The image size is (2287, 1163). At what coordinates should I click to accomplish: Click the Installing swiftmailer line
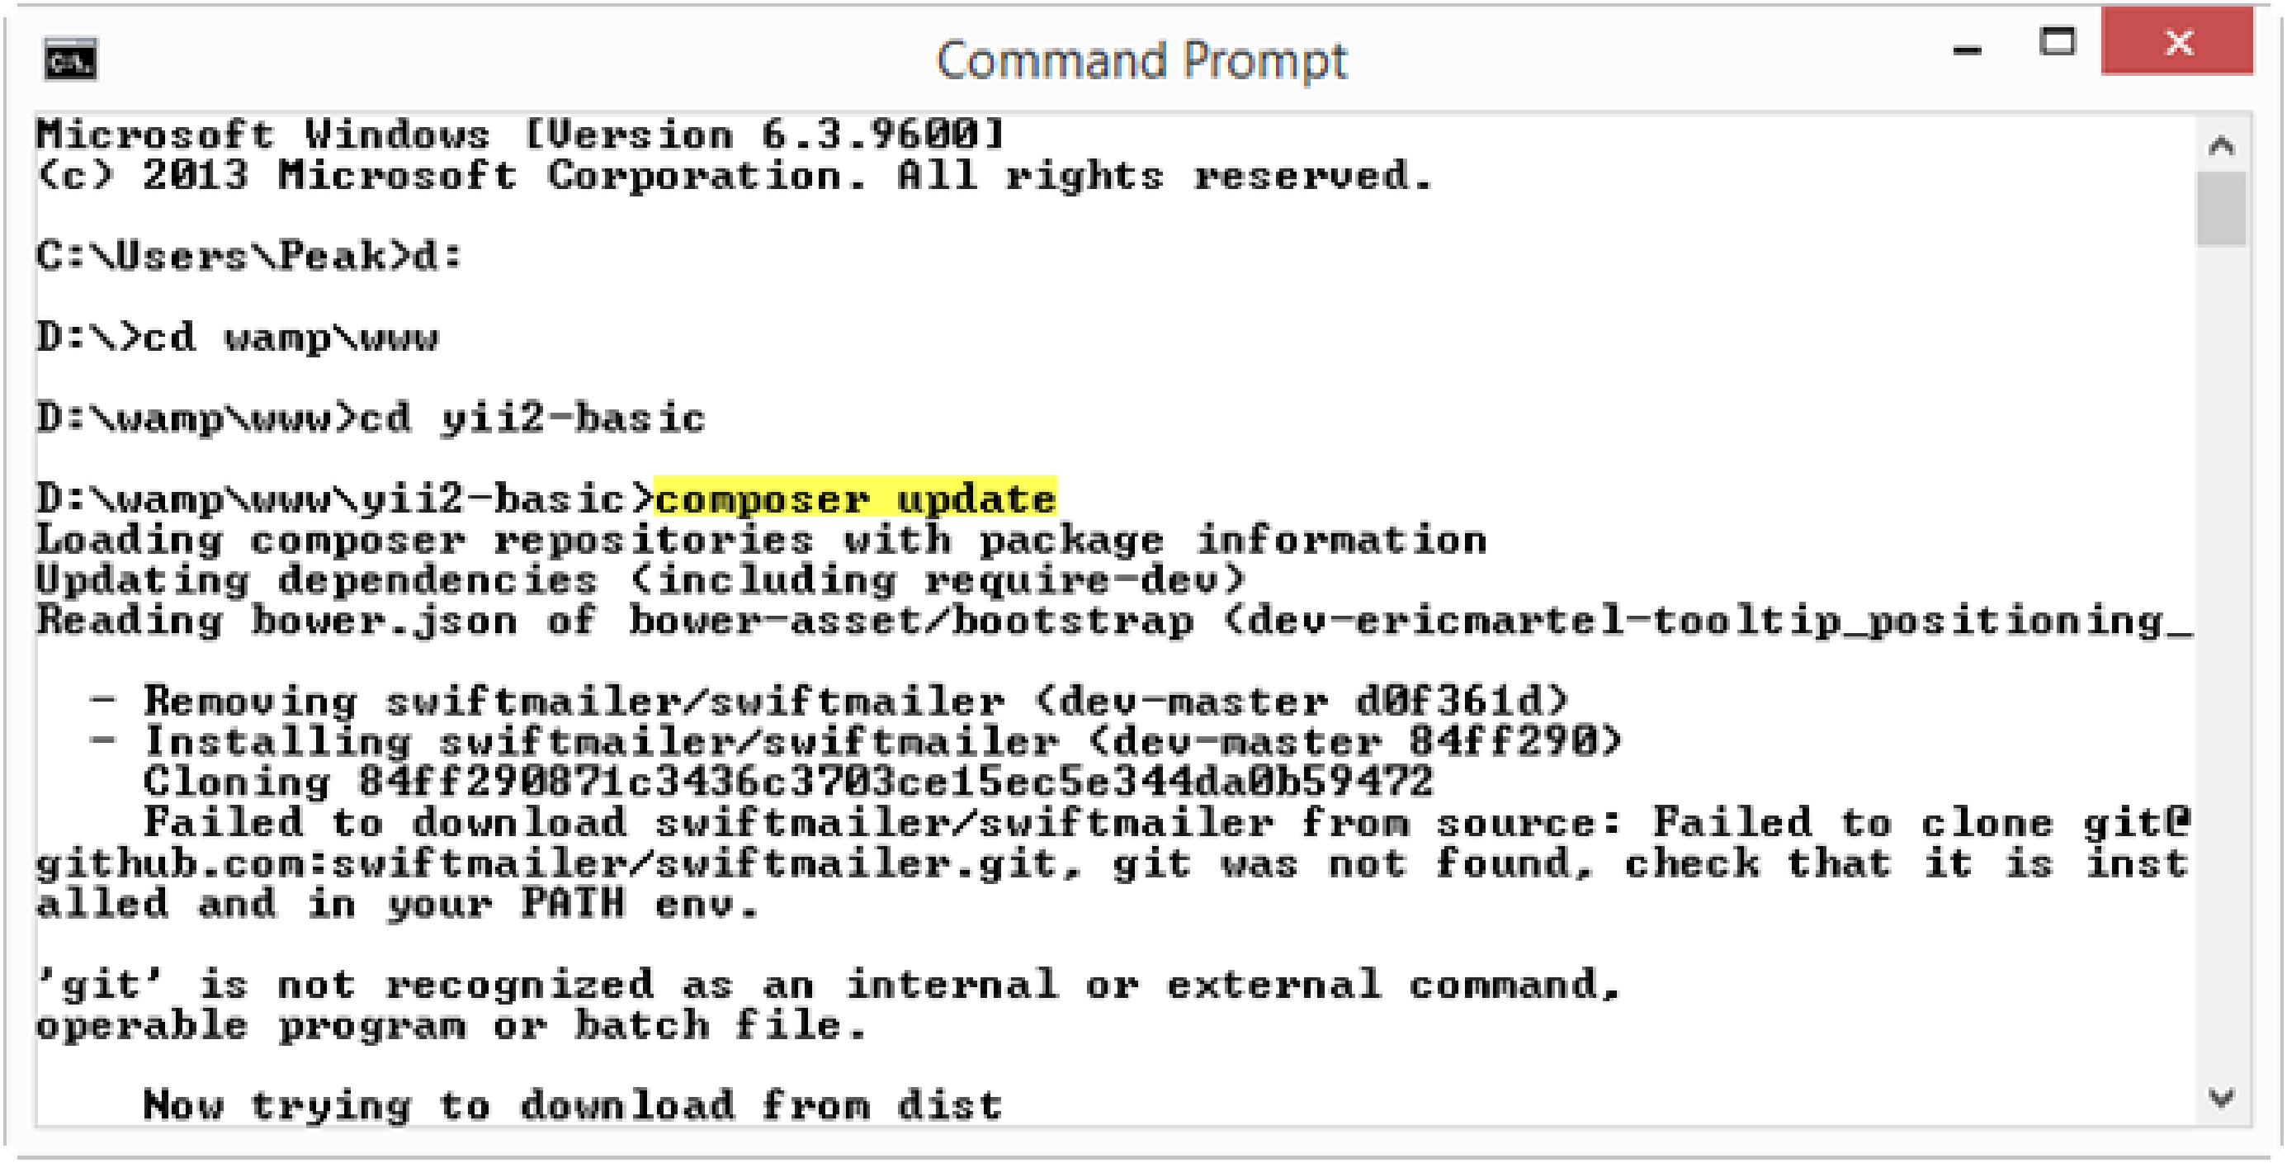pyautogui.click(x=856, y=741)
